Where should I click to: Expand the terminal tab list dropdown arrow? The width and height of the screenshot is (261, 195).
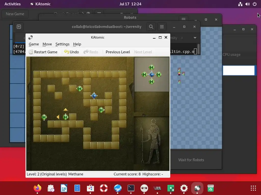click(195, 38)
